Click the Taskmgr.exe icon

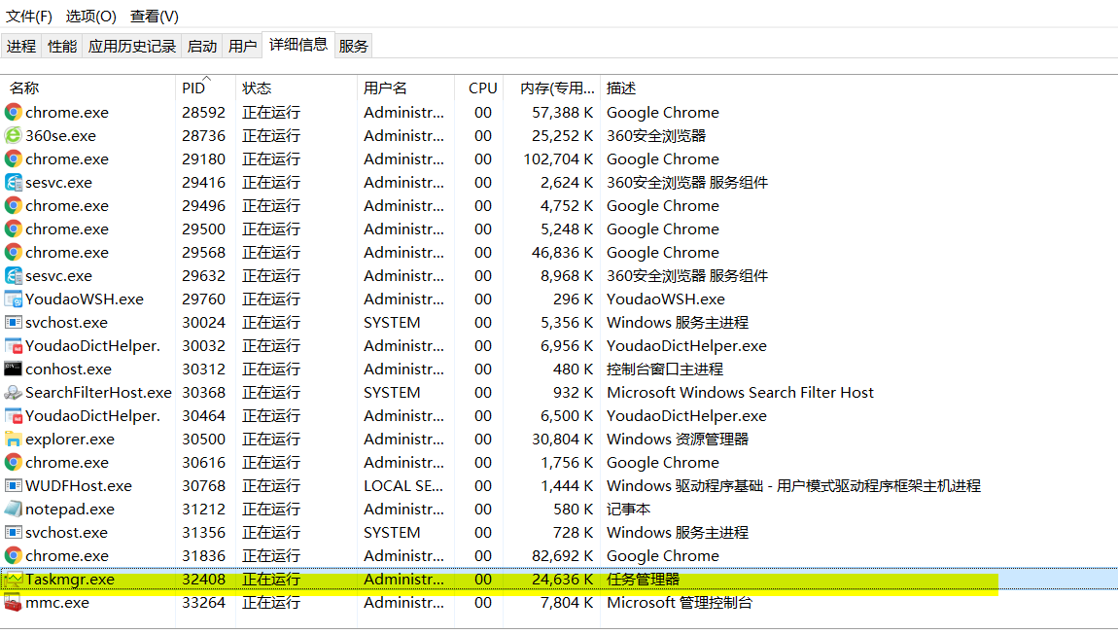pos(13,580)
